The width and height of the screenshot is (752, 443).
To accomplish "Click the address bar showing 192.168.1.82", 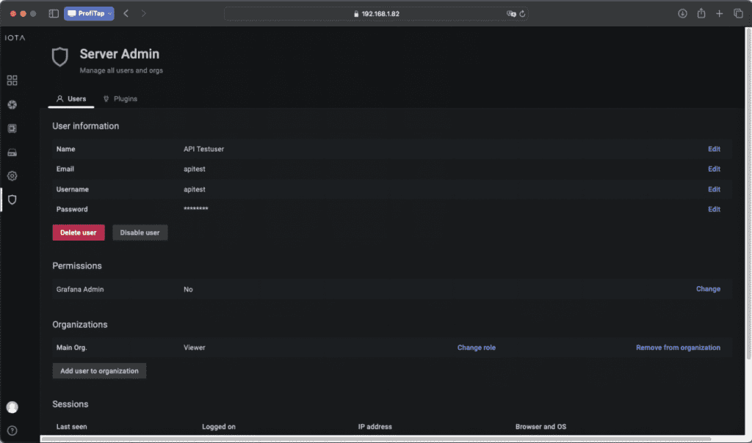I will coord(376,13).
